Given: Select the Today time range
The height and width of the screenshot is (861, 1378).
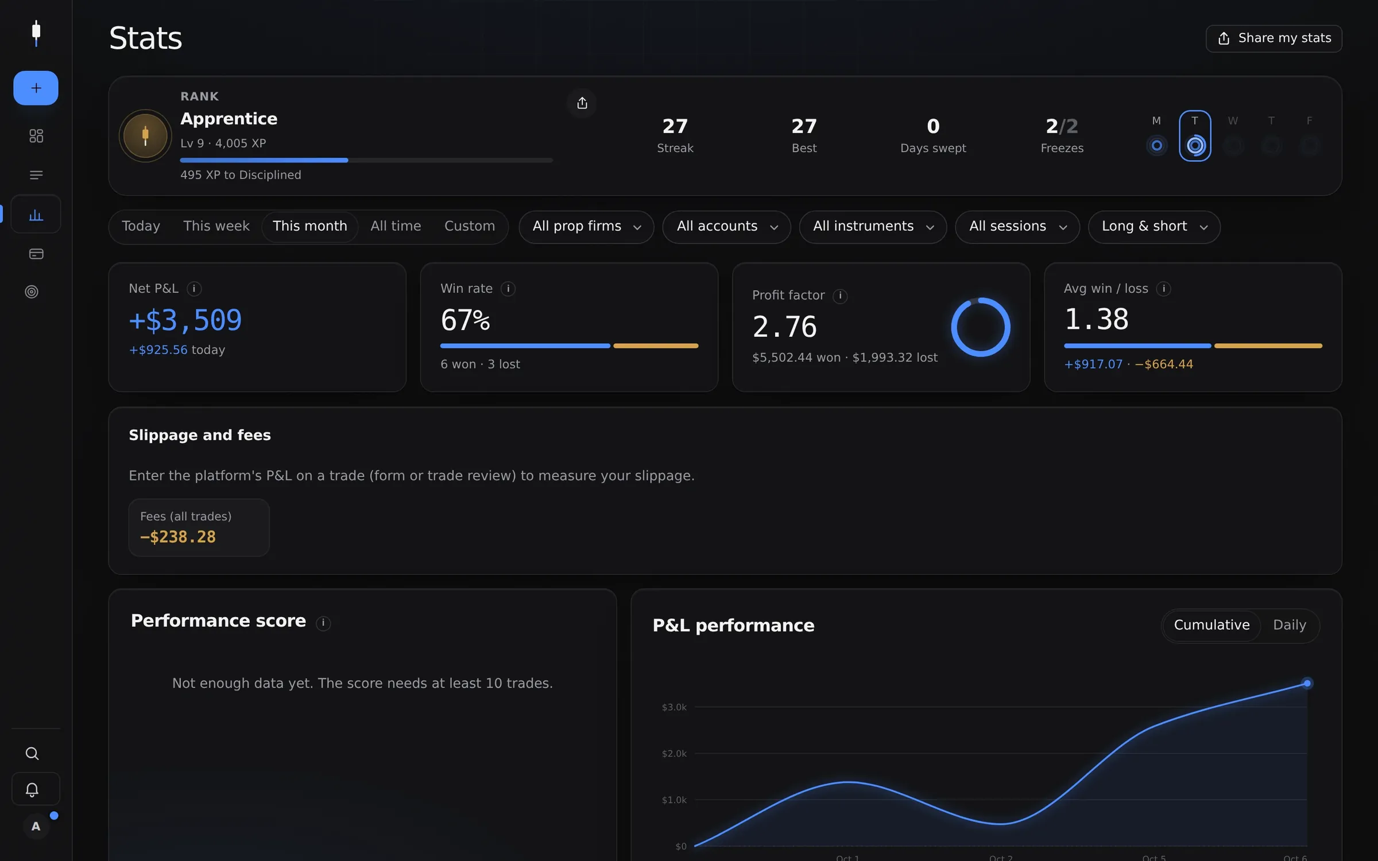Looking at the screenshot, I should coord(141,227).
